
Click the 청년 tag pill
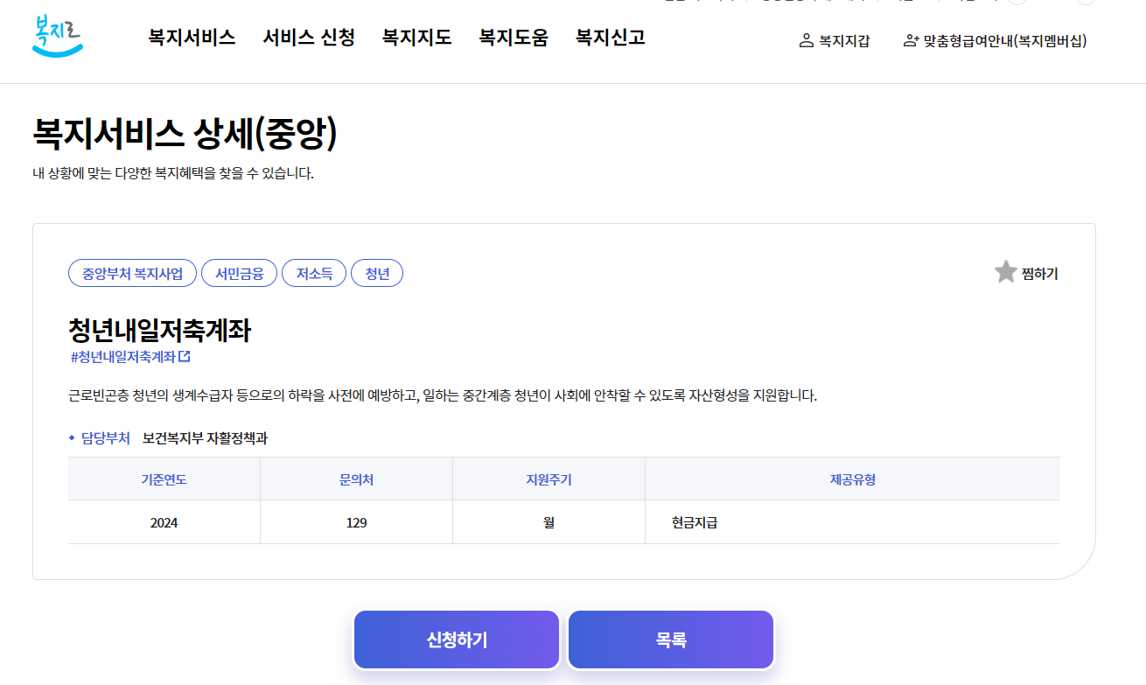pos(377,272)
